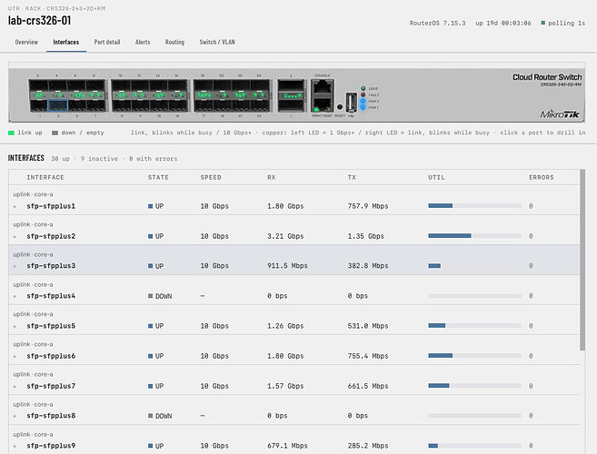Select SFP+ port 24 on the switch faceplate
597x454 pixels.
260,84
